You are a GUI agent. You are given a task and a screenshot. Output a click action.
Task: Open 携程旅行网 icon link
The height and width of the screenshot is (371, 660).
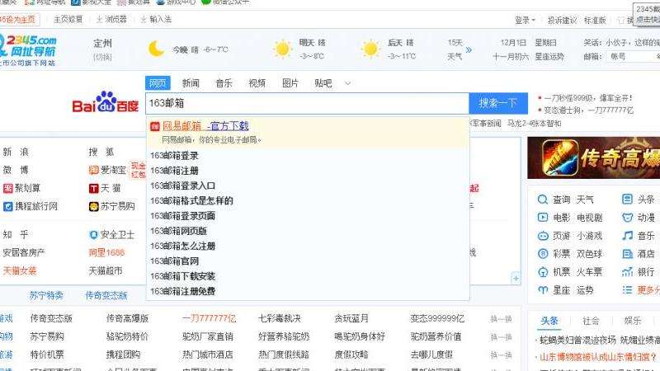pyautogui.click(x=8, y=206)
